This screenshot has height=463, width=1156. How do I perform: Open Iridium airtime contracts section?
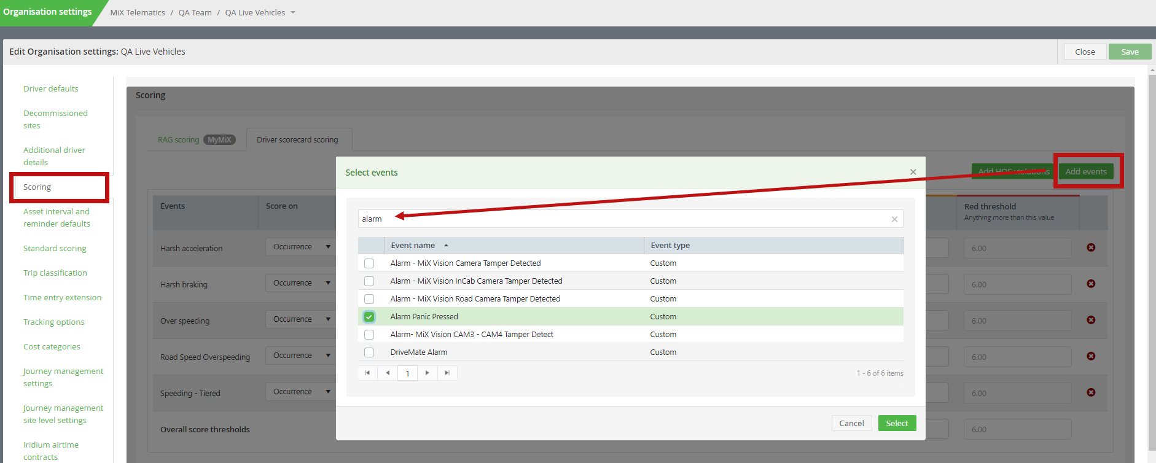click(51, 451)
